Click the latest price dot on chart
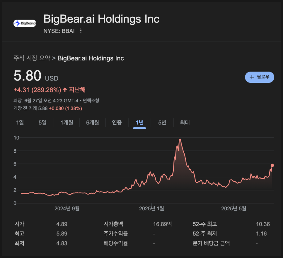Image resolution: width=283 pixels, height=258 pixels. click(272, 165)
